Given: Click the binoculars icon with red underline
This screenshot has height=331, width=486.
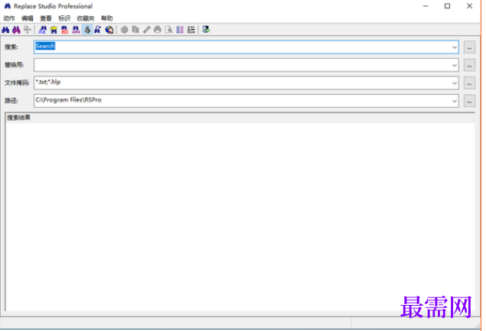Looking at the screenshot, I should (x=64, y=30).
